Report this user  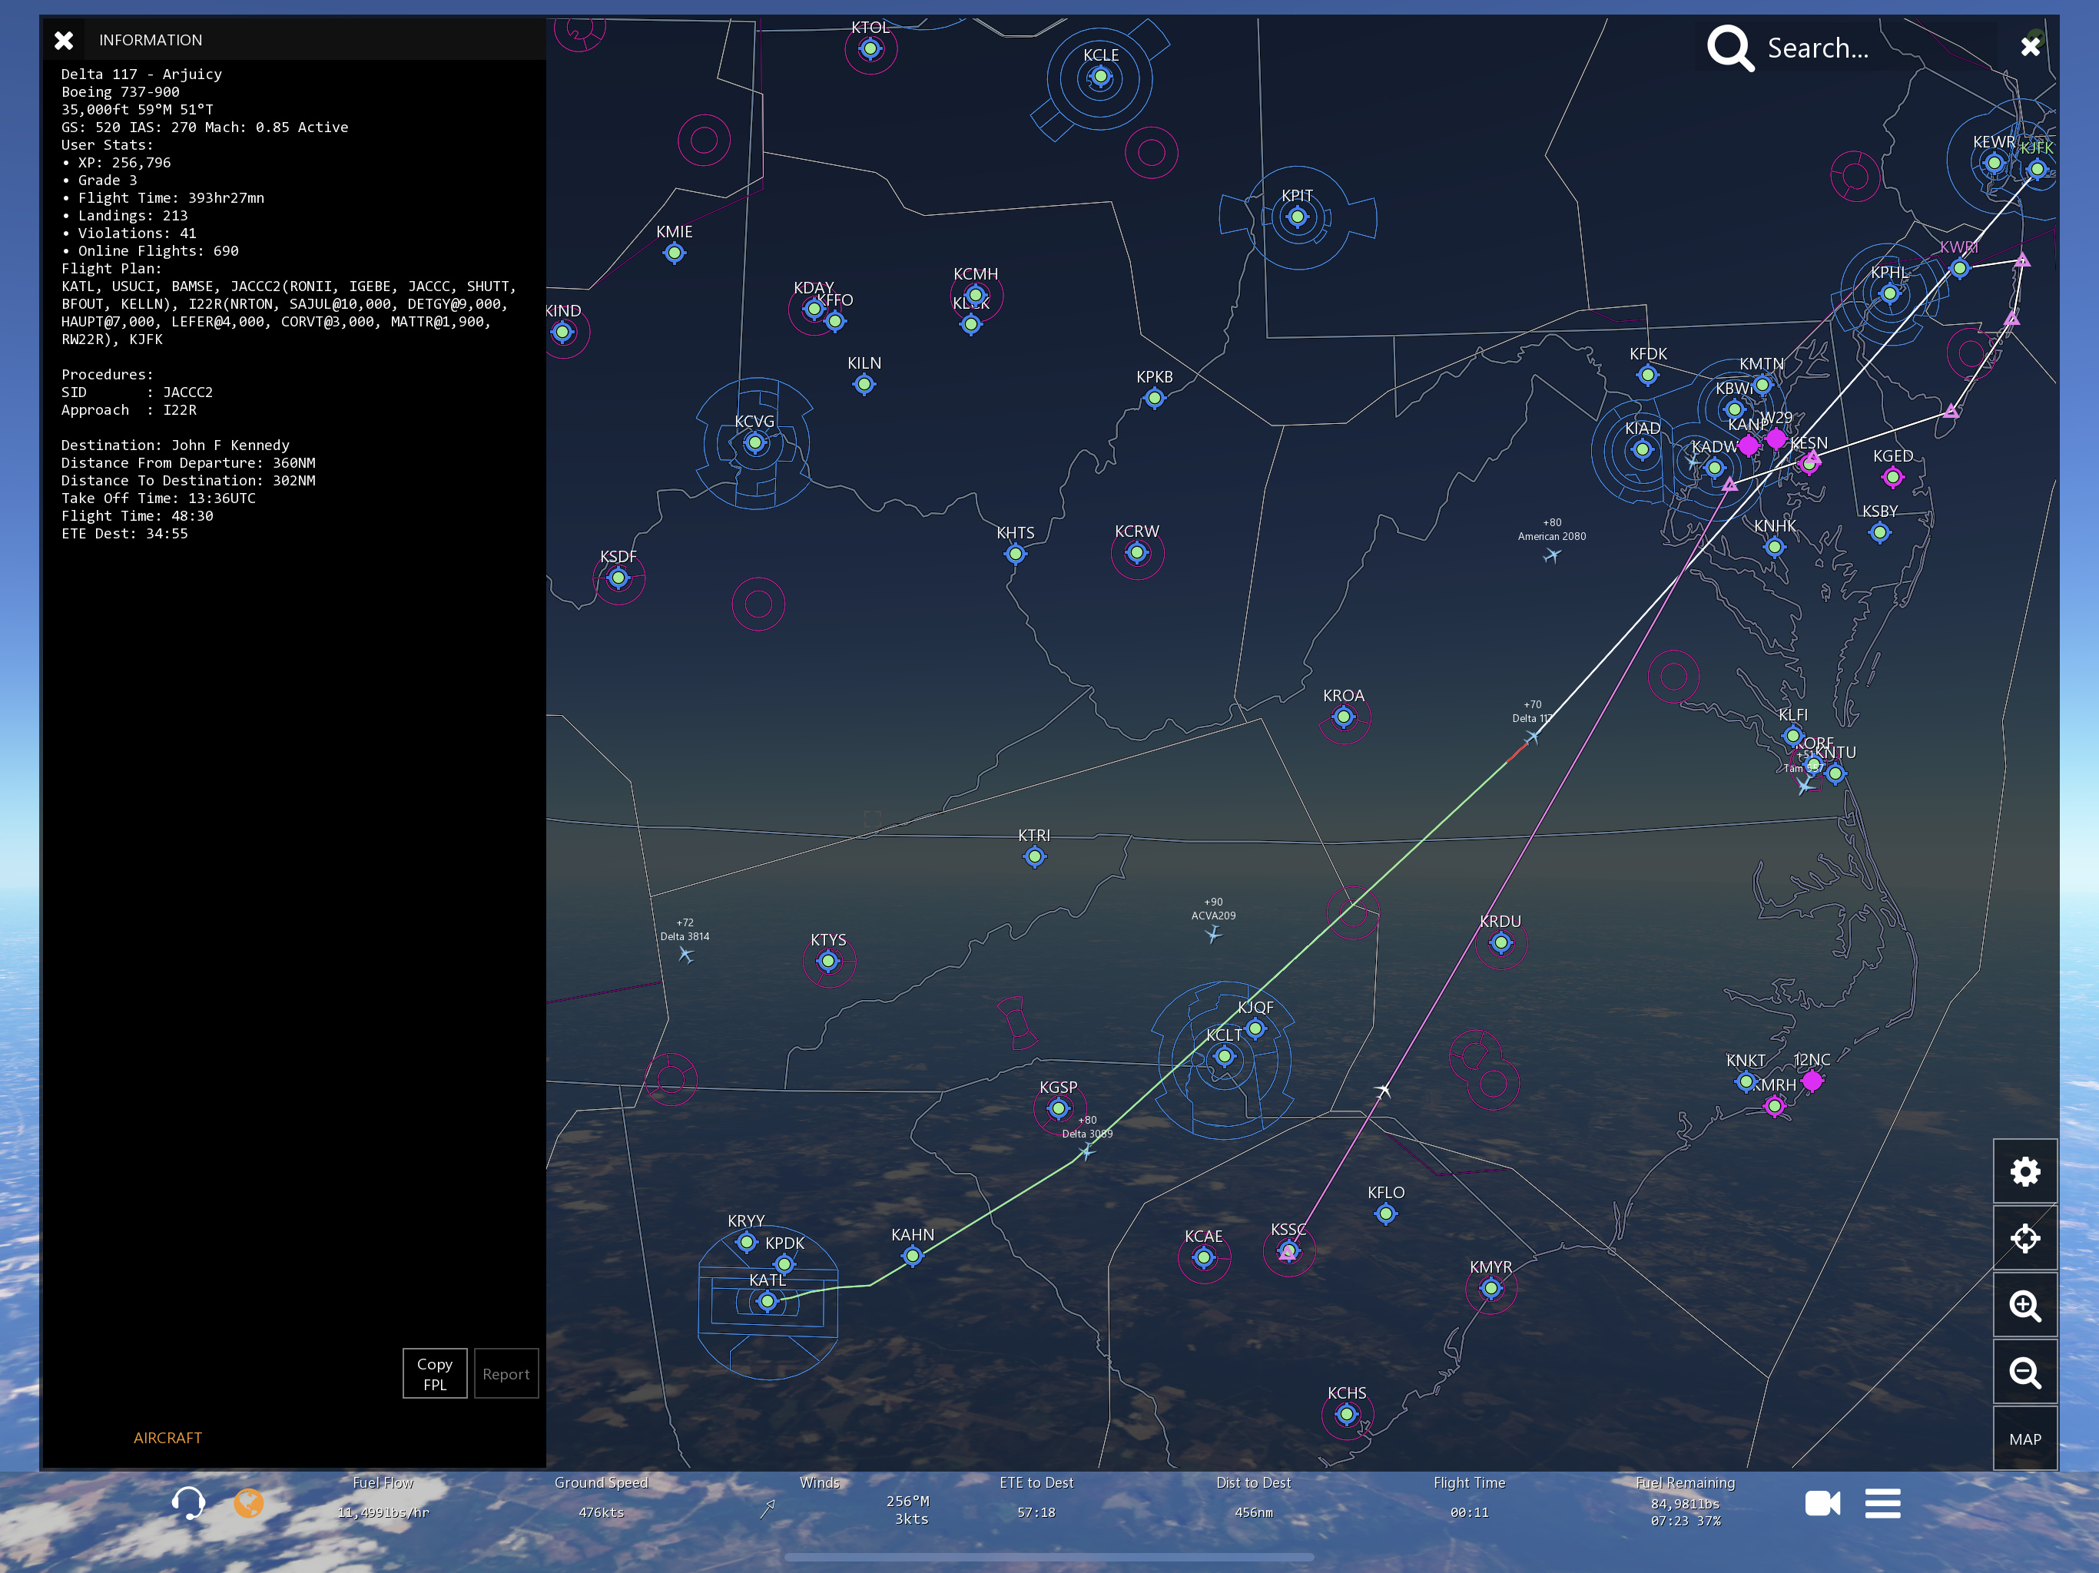(x=506, y=1373)
